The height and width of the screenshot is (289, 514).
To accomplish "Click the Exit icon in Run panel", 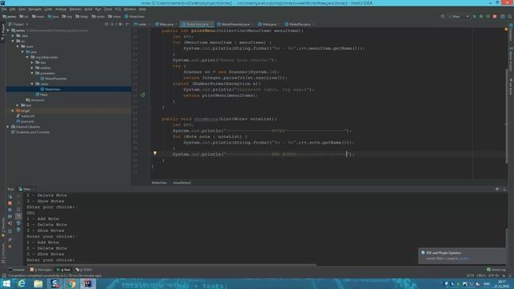I will click(x=10, y=223).
